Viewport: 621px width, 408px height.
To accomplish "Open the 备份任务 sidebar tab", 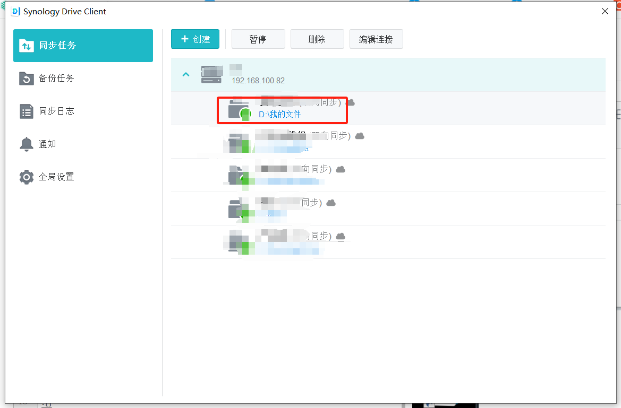I will coord(83,79).
